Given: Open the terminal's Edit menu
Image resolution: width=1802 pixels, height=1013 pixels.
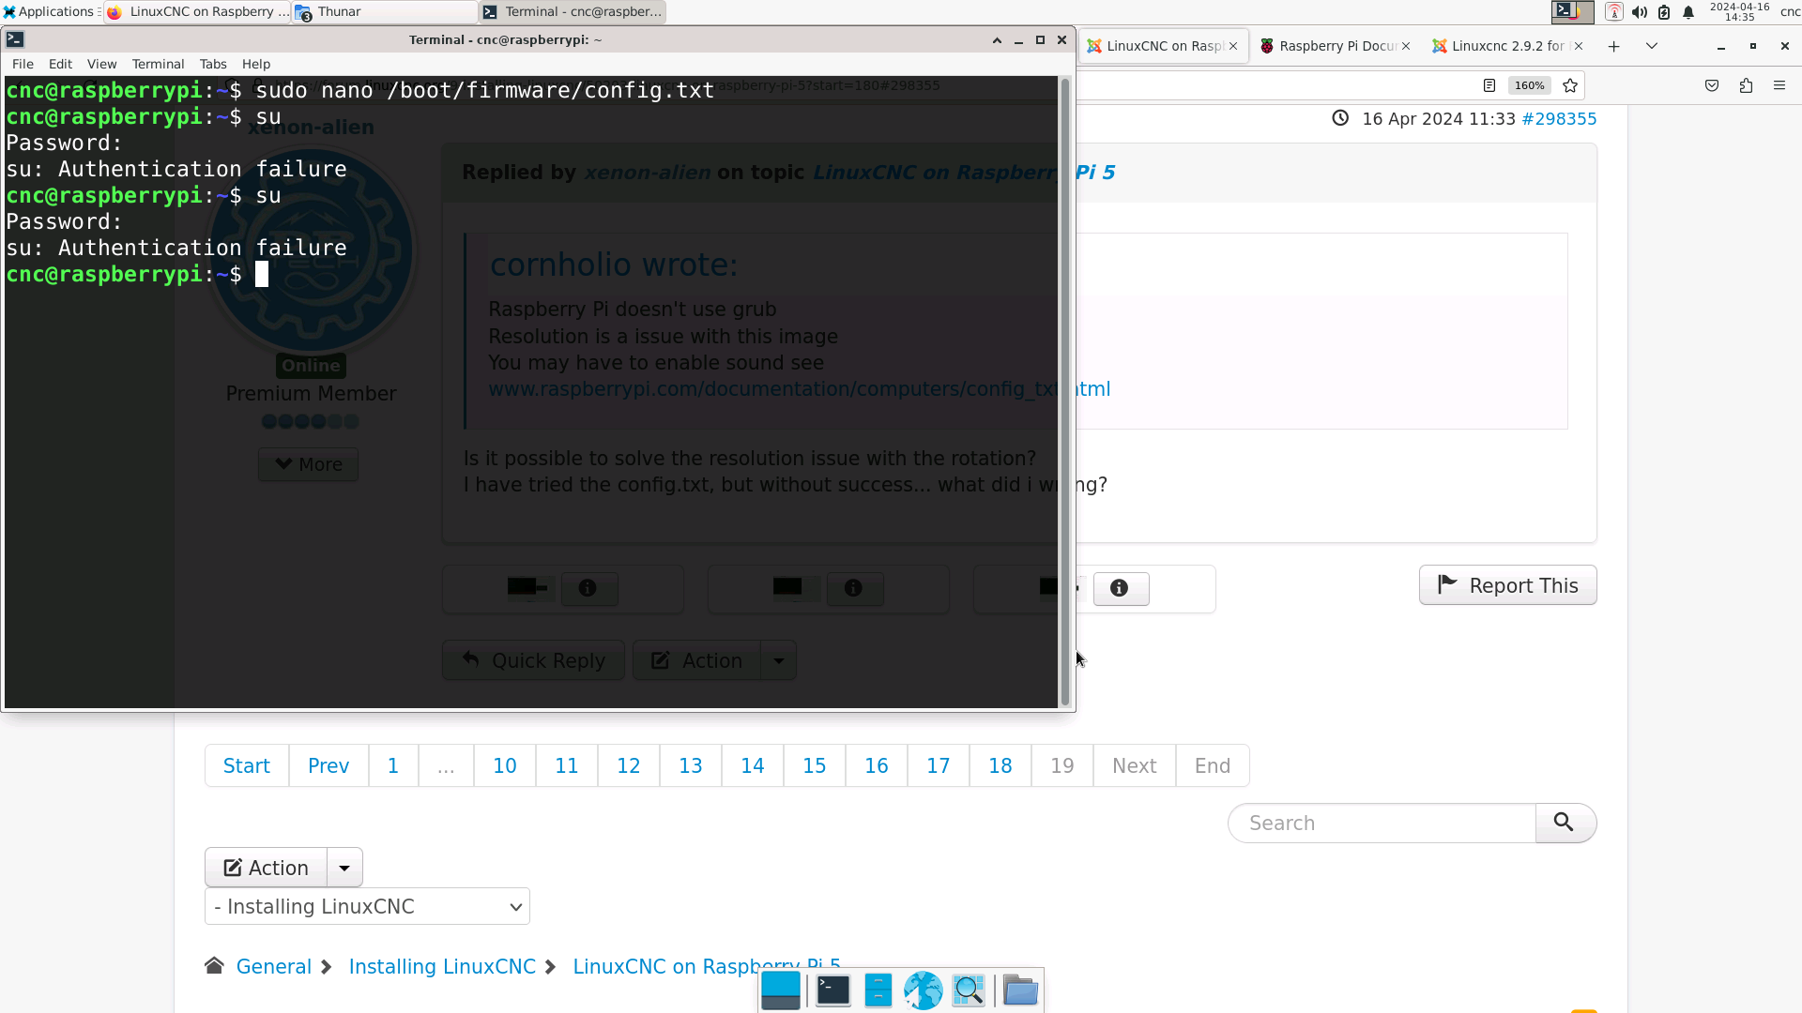Looking at the screenshot, I should click(x=60, y=64).
